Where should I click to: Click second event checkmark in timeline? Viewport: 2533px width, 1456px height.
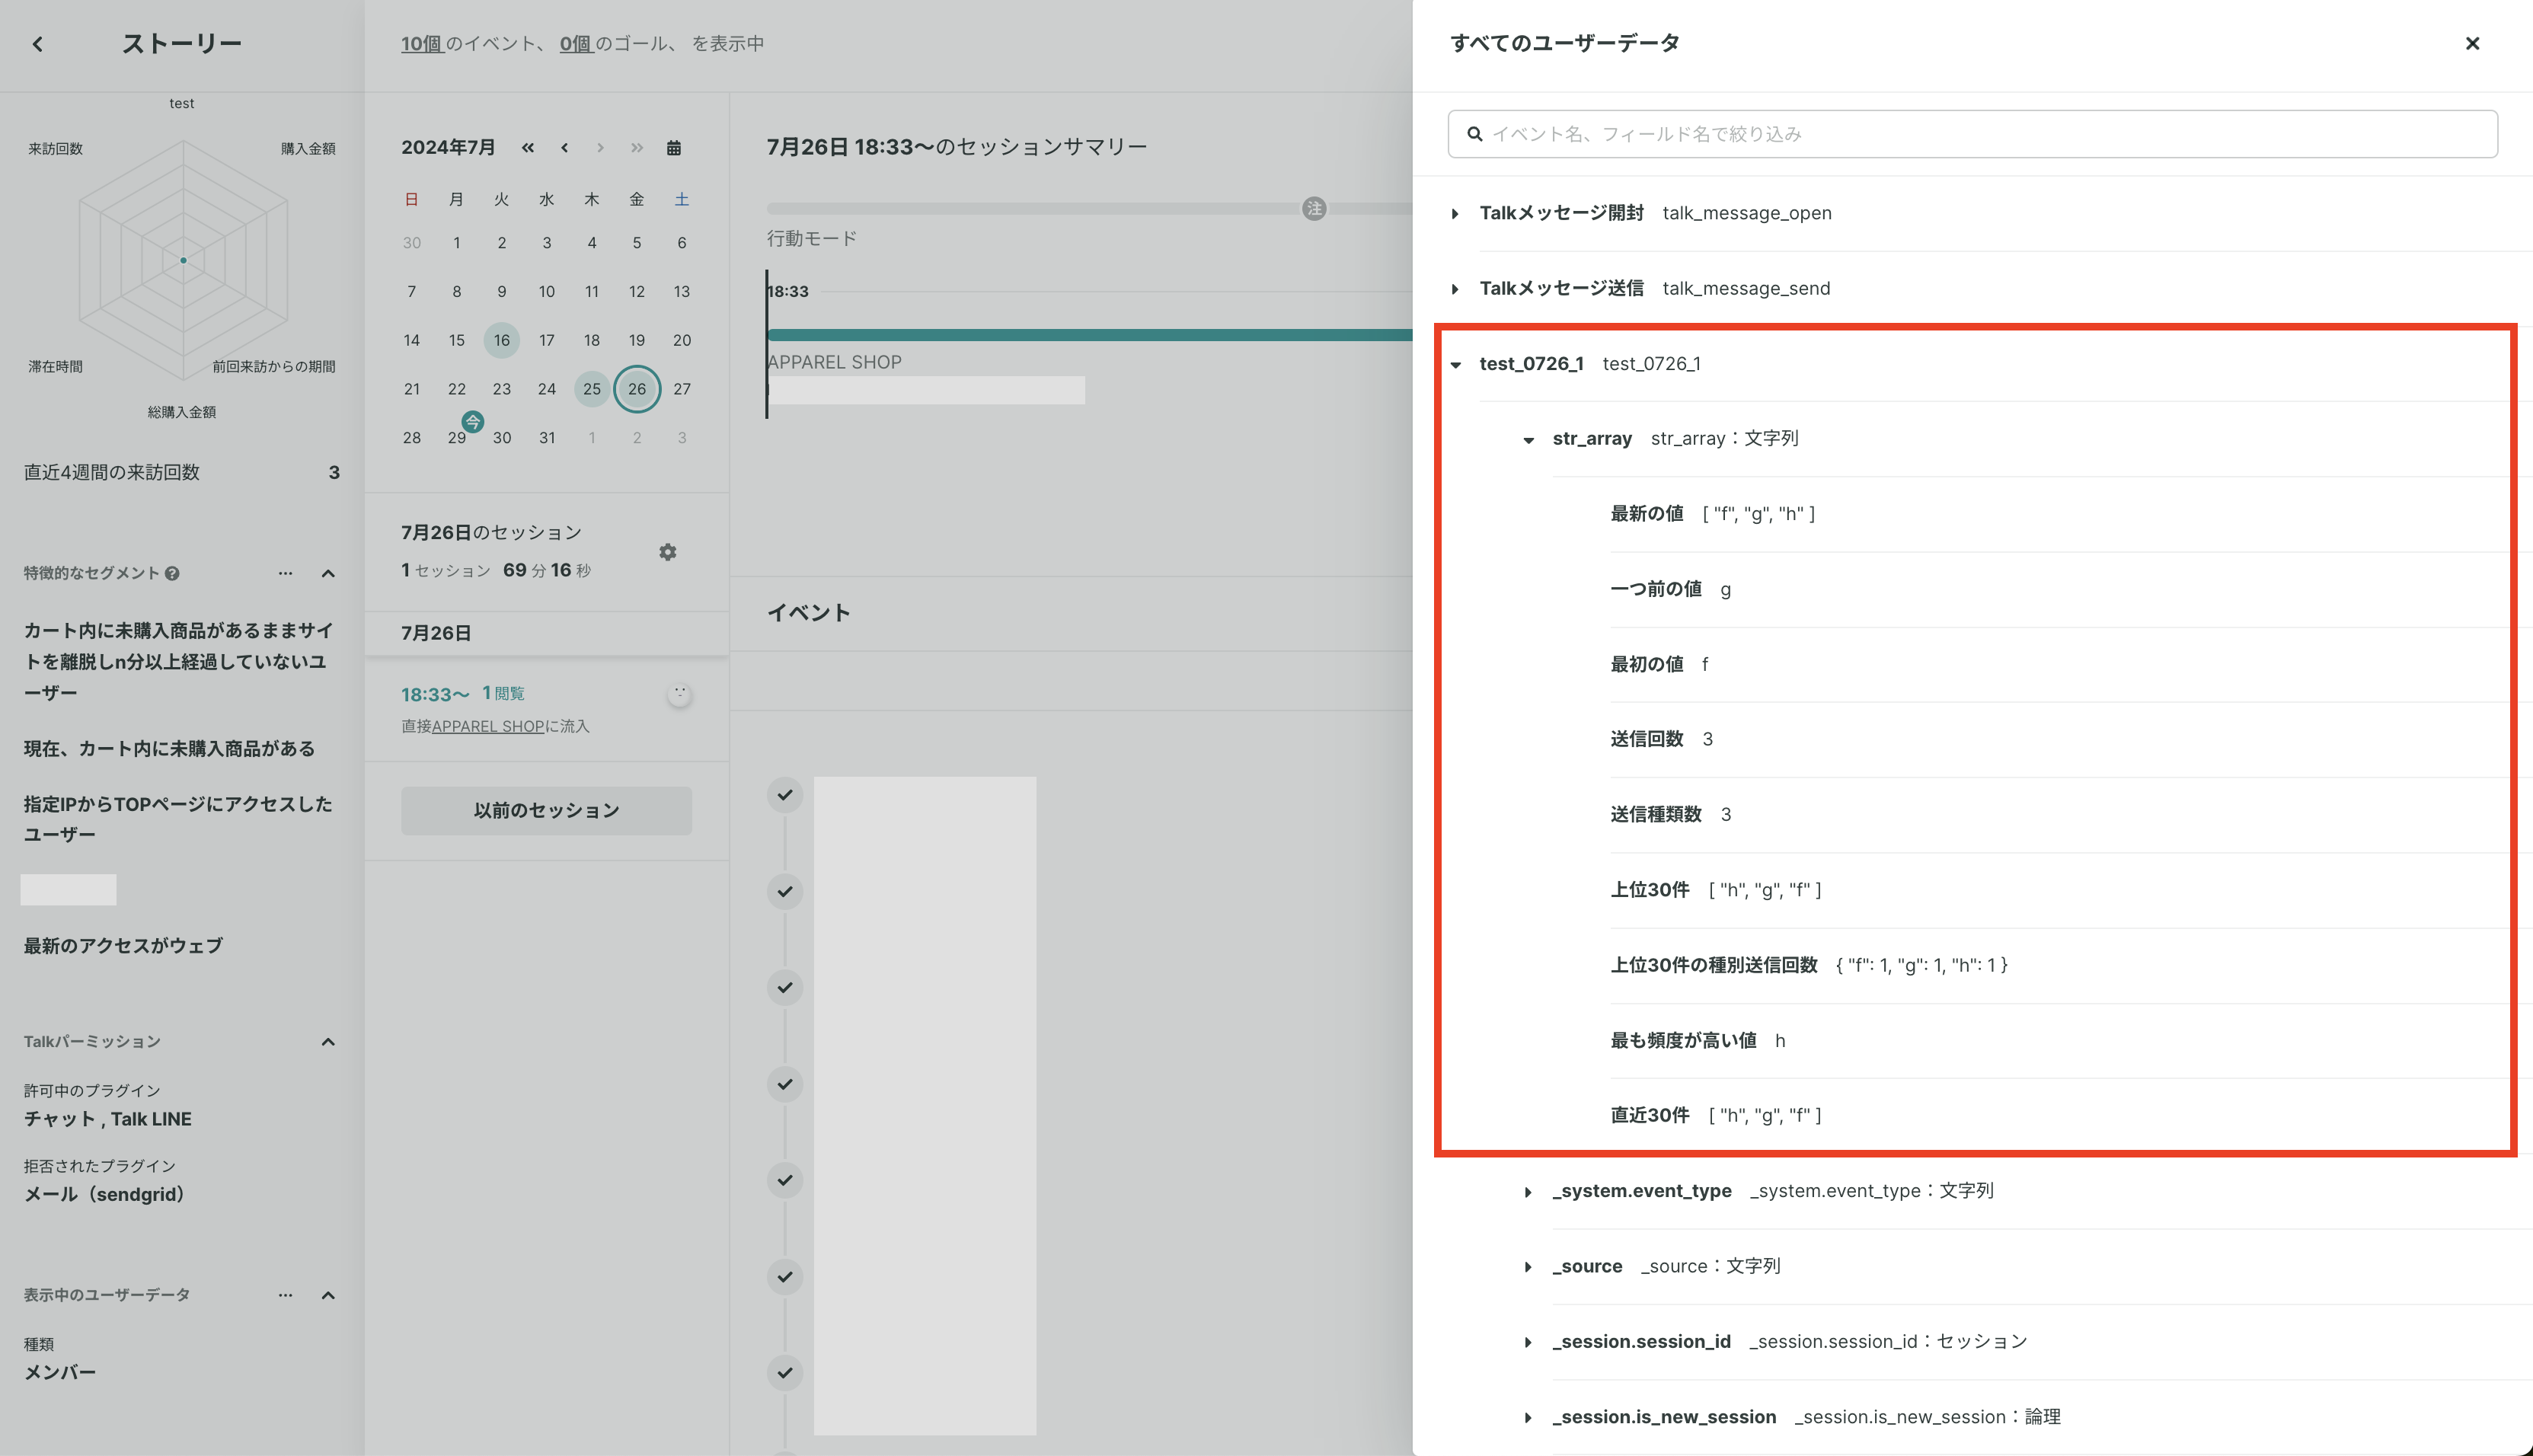click(785, 891)
